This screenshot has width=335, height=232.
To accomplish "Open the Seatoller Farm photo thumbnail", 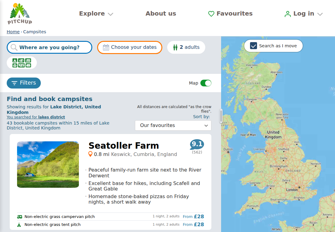I will click(48, 165).
